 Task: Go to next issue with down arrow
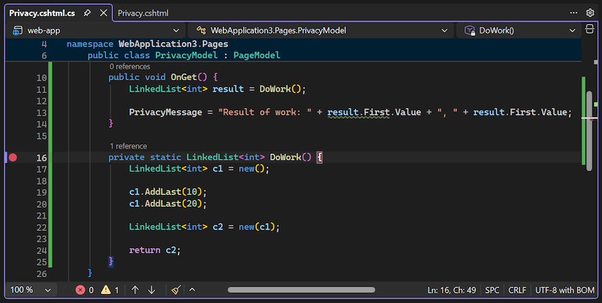pos(152,290)
